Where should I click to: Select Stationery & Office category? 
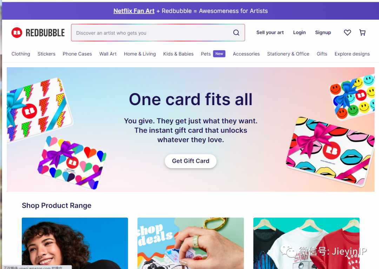(x=288, y=54)
